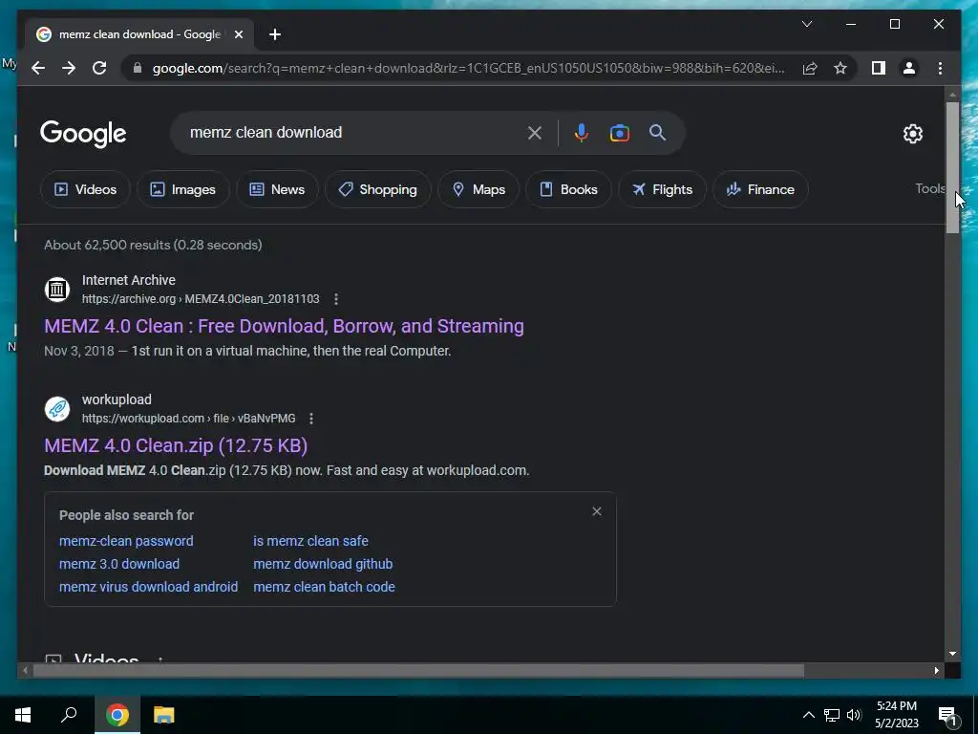This screenshot has width=978, height=734.
Task: Show hidden system tray icons
Action: (808, 715)
